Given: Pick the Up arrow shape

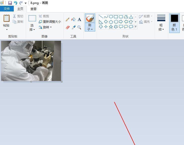Looking at the screenshot, I should [131, 22].
